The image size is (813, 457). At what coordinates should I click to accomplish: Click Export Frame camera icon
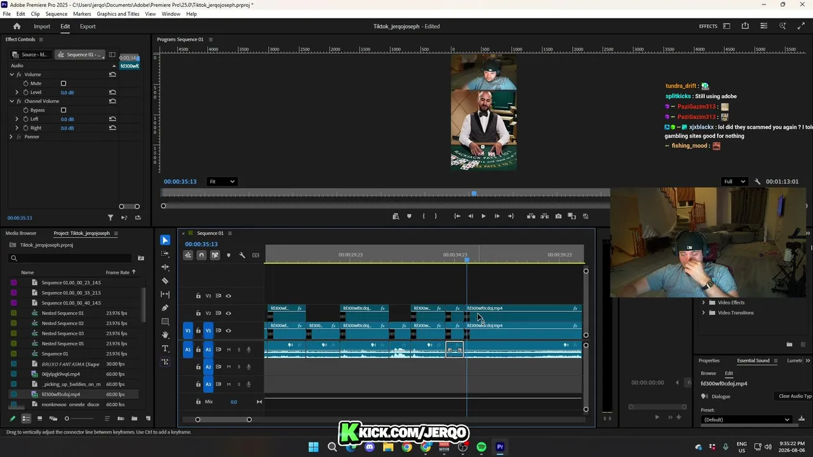(x=558, y=216)
